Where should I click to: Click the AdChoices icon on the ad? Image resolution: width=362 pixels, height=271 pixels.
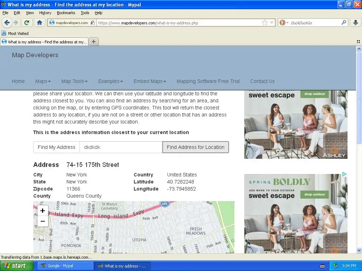tap(344, 174)
